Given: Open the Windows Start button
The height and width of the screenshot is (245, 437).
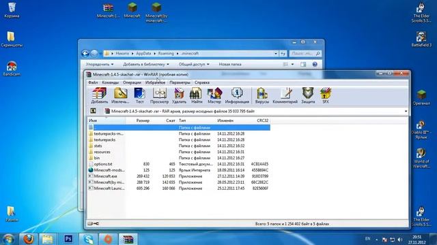Looking at the screenshot, I should pyautogui.click(x=8, y=239).
